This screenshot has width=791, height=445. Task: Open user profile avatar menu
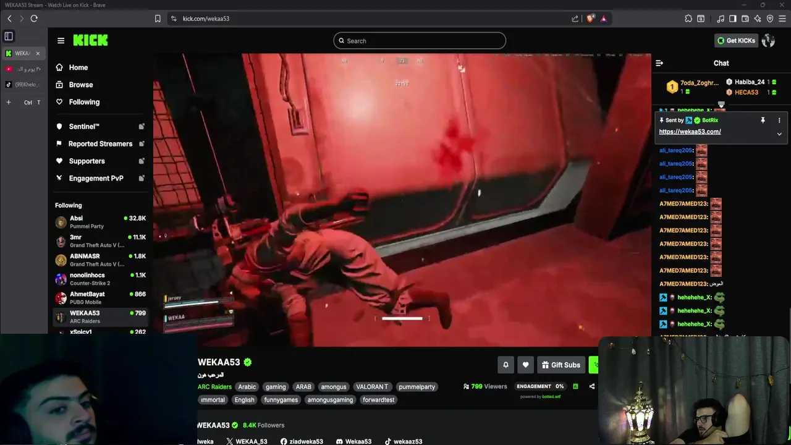(768, 41)
